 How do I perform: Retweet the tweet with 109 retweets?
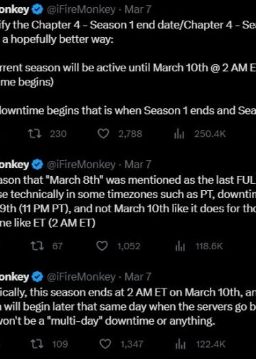point(37,344)
